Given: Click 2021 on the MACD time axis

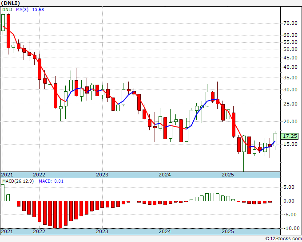Looking at the screenshot, I should click(x=7, y=231).
